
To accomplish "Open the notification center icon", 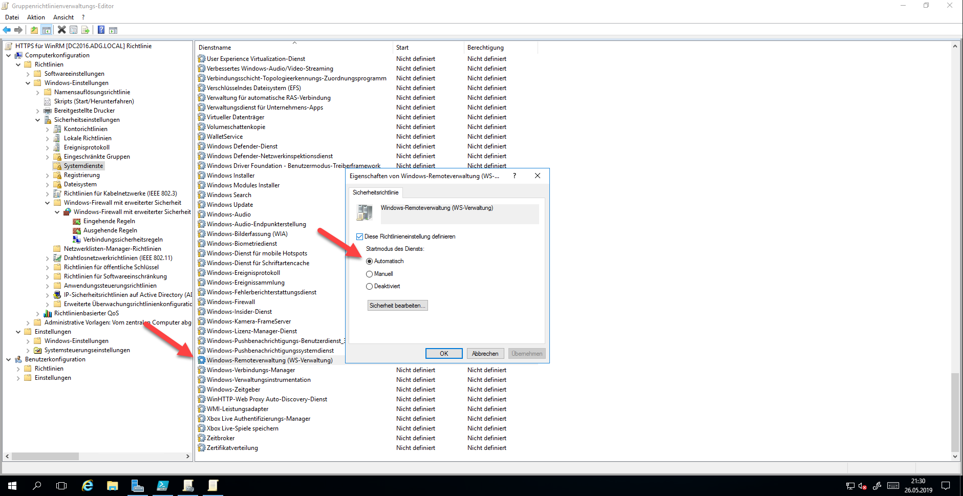I will point(946,485).
